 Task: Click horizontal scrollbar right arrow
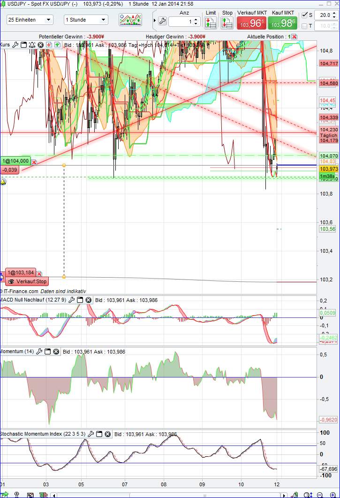pos(284,495)
